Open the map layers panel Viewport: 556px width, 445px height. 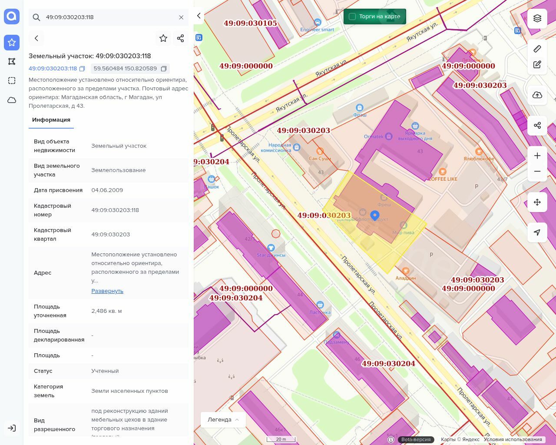(537, 18)
